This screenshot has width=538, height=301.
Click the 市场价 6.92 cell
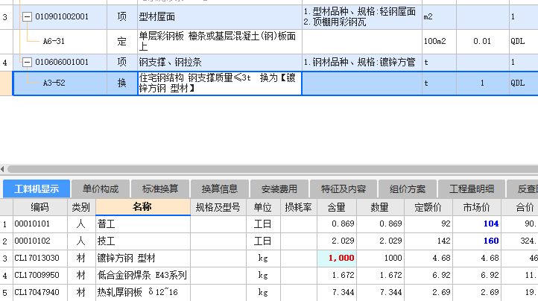(x=477, y=276)
